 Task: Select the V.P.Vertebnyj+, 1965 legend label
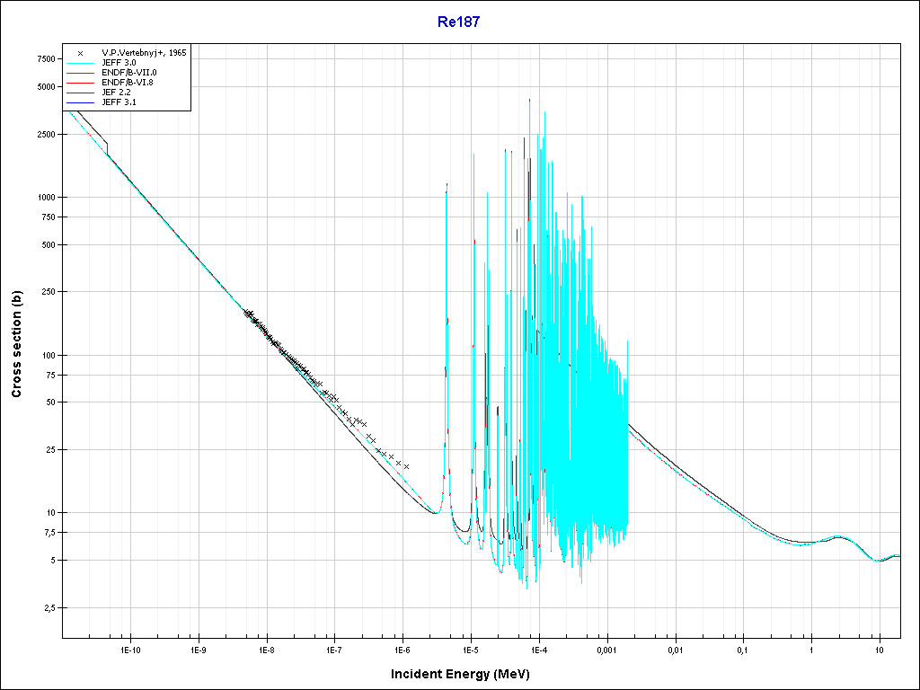point(144,53)
